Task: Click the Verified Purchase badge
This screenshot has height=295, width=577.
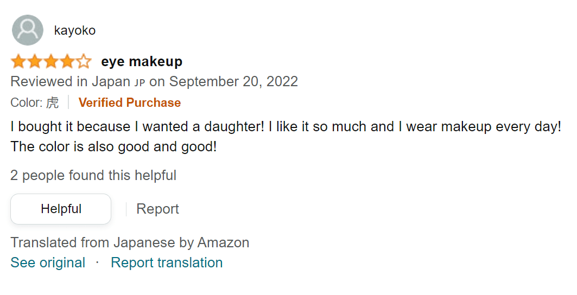Action: click(x=130, y=102)
